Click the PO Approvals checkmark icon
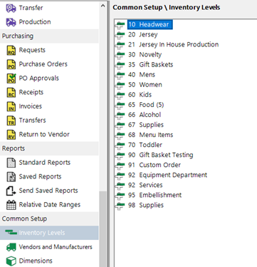 coord(11,79)
